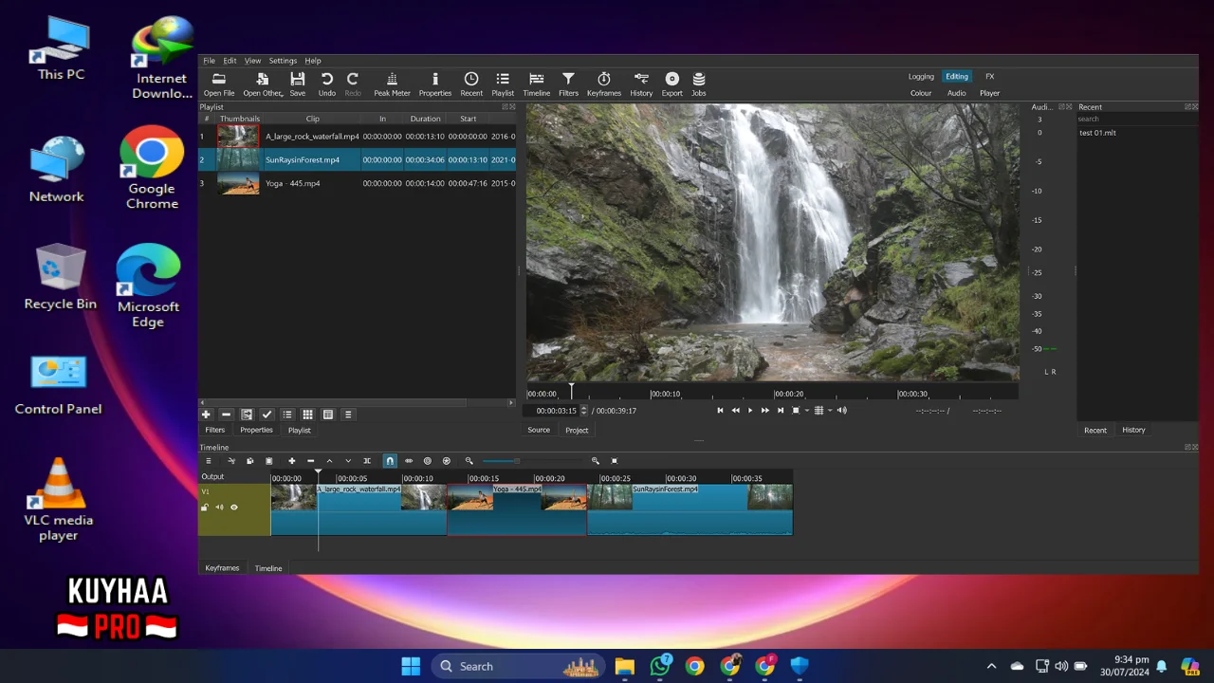Switch to the FX layout
The height and width of the screenshot is (683, 1214).
coord(990,77)
